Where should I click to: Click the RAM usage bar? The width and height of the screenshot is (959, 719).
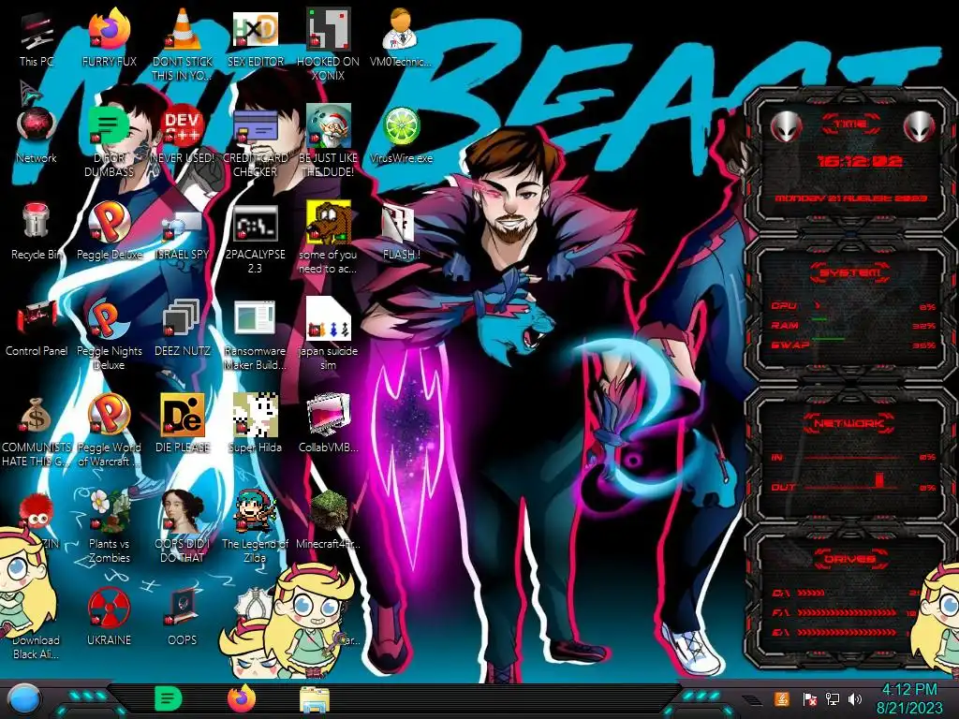pos(853,325)
